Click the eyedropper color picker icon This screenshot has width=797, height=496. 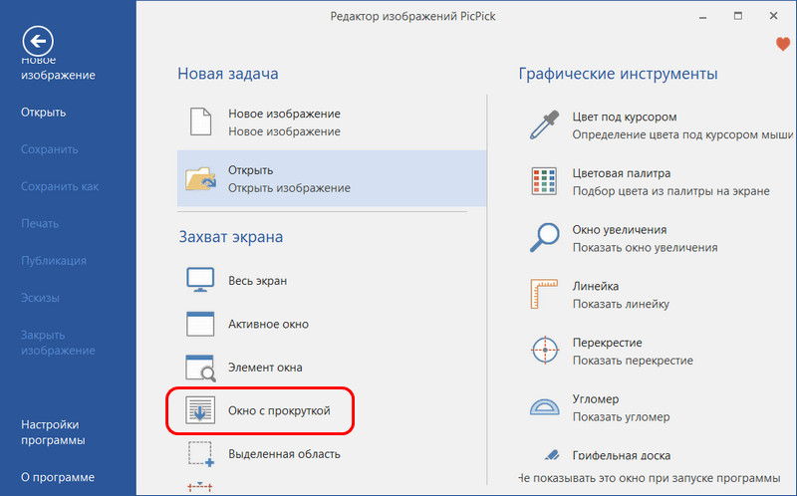click(x=545, y=124)
